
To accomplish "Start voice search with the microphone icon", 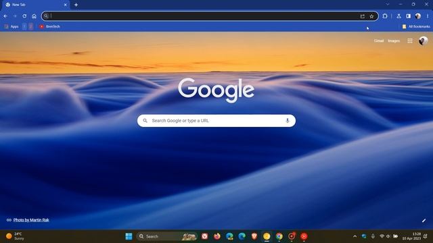I will click(288, 121).
